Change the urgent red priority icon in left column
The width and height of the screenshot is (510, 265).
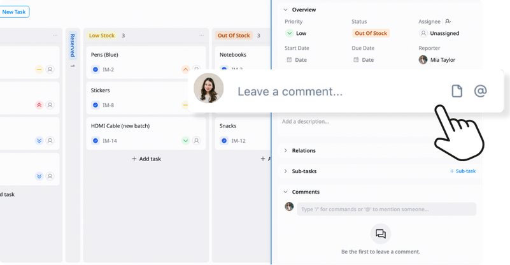pos(39,105)
